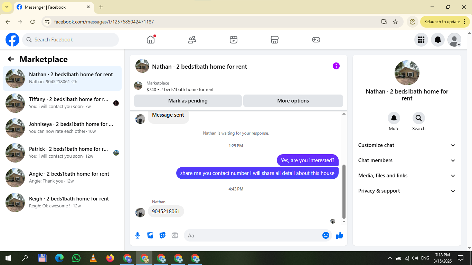Click Relaunch to update button
Image resolution: width=472 pixels, height=265 pixels.
click(445, 22)
